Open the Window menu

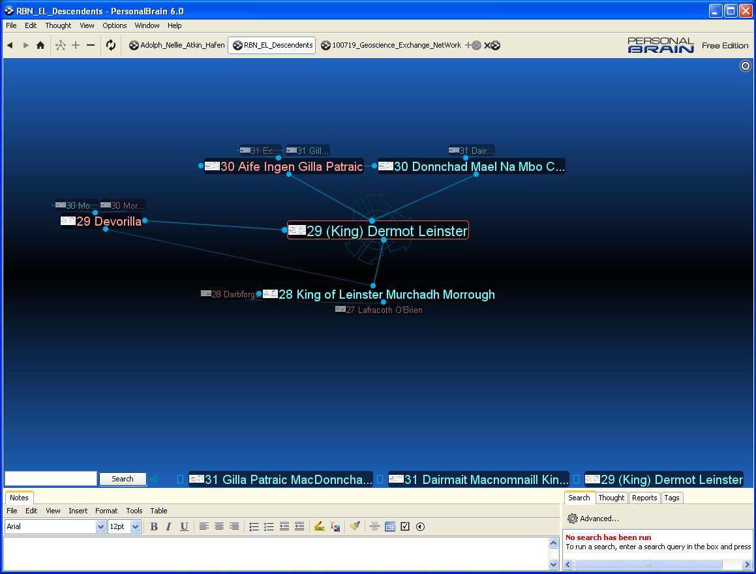147,25
